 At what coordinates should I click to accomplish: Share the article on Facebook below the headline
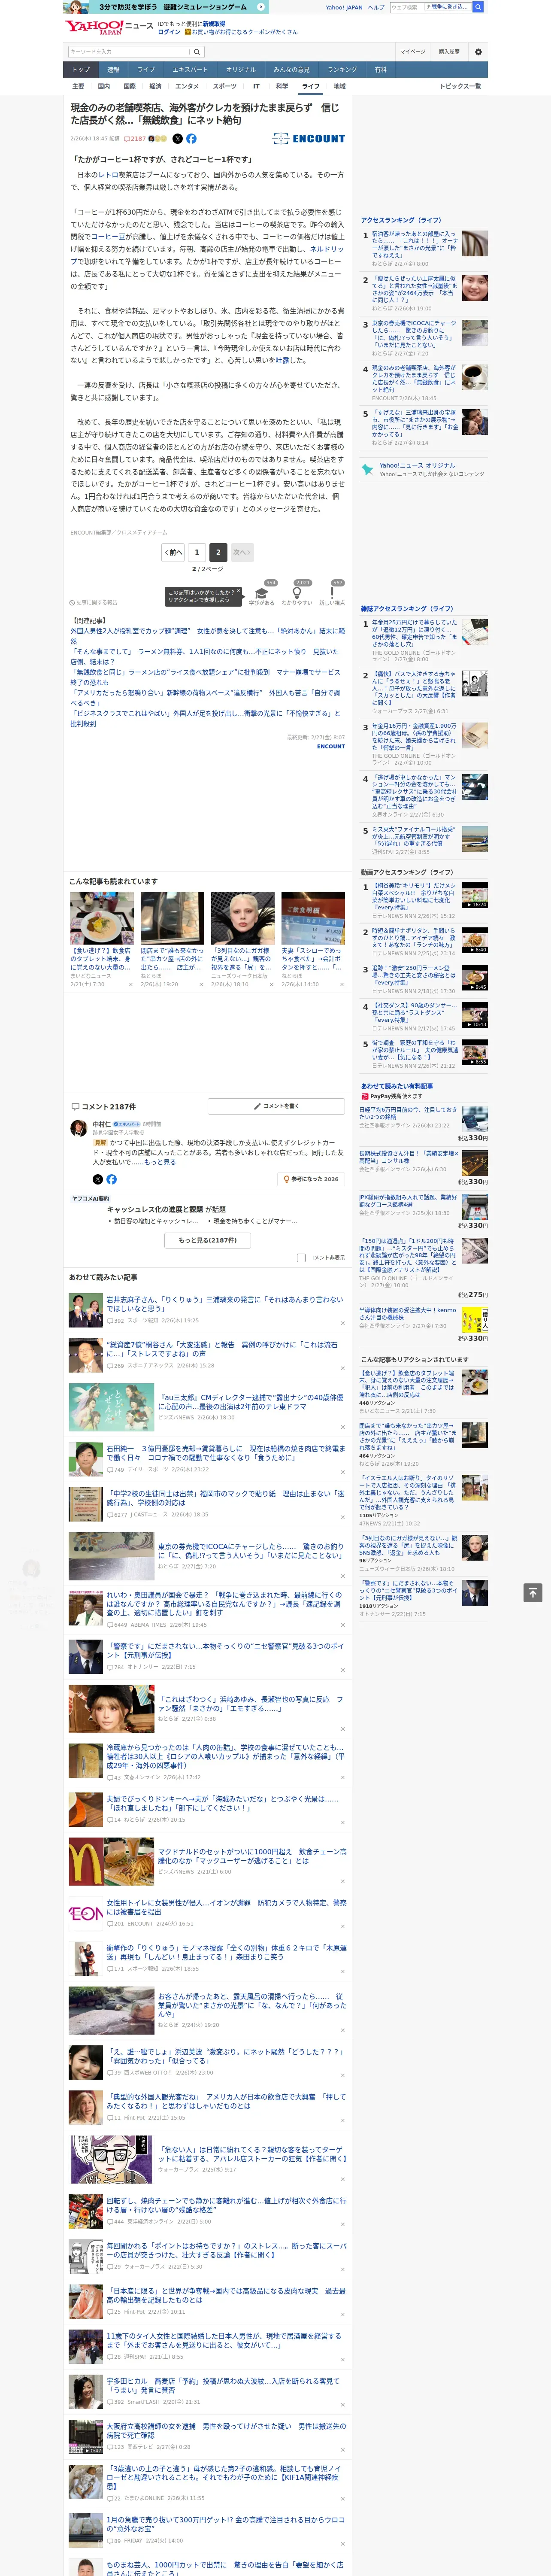[x=191, y=139]
